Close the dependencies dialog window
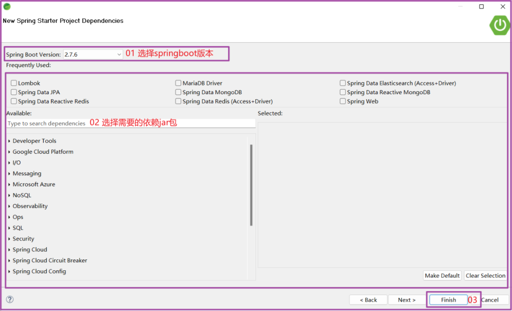 503,7
